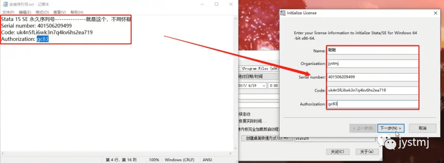Image resolution: width=444 pixels, height=163 pixels.
Task: Click the Organization field containing jystmj
Action: pyautogui.click(x=372, y=64)
